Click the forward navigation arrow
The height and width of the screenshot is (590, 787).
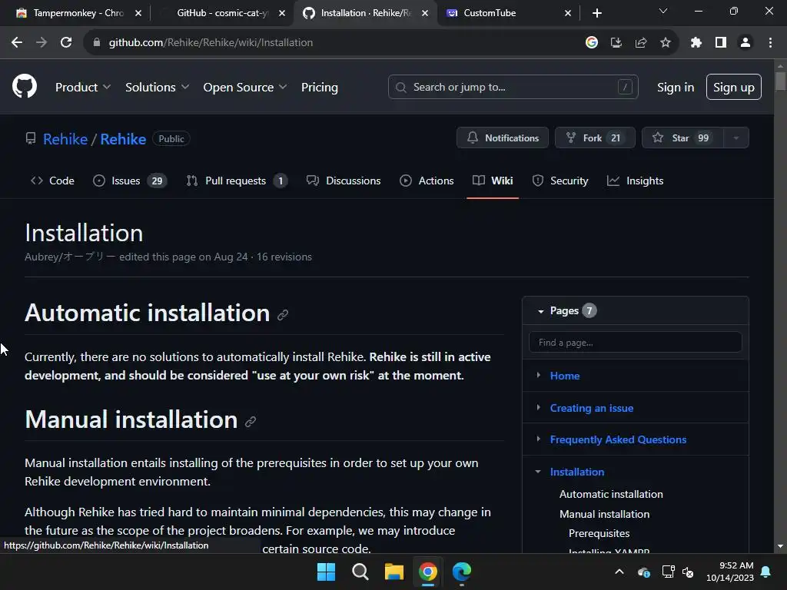point(42,43)
